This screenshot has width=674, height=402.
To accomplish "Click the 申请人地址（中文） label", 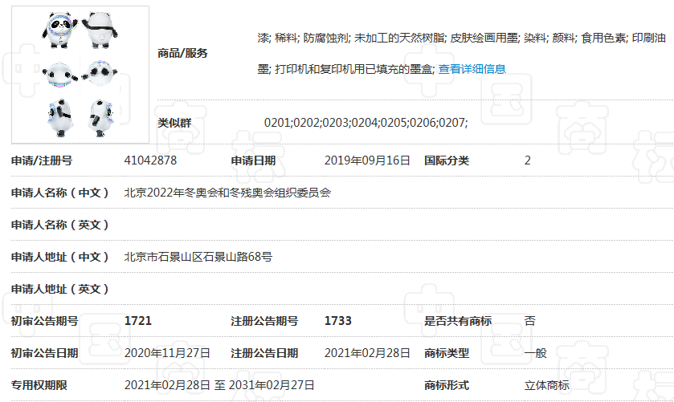I will click(x=59, y=257).
